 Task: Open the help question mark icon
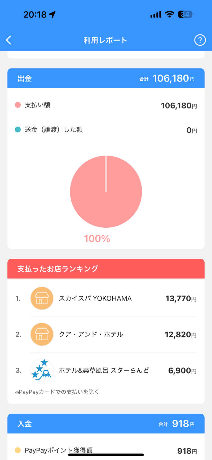click(200, 40)
